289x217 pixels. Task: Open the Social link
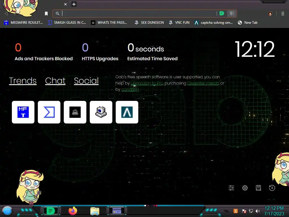(x=86, y=81)
